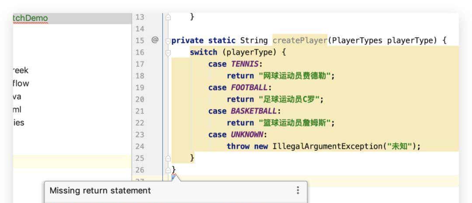Click the 'return' keyword on line 18
The height and width of the screenshot is (203, 472).
(x=240, y=76)
